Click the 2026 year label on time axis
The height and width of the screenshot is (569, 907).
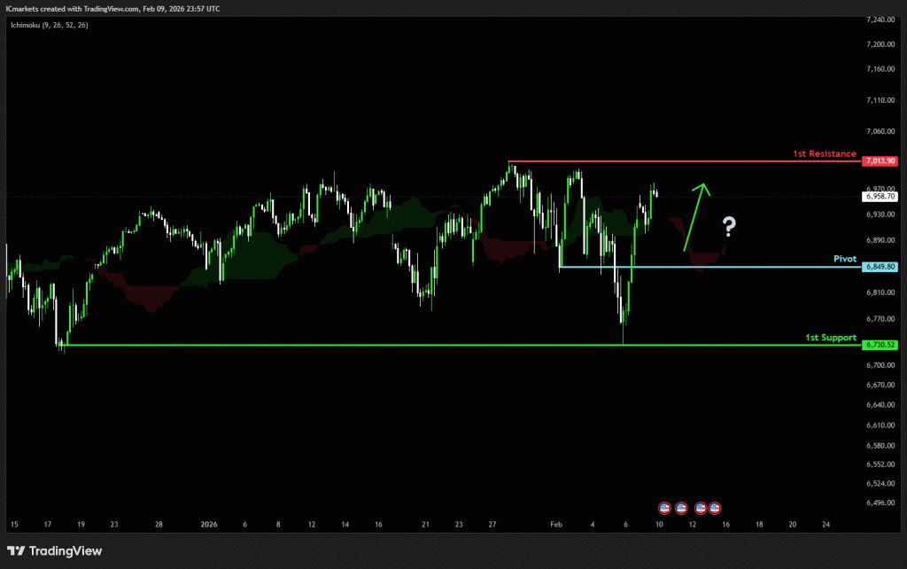pos(209,525)
